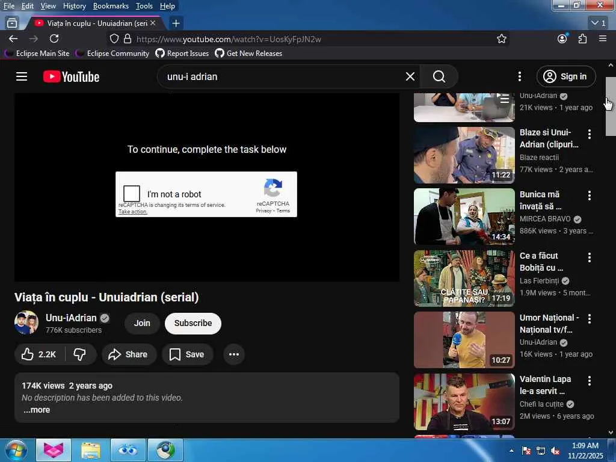The height and width of the screenshot is (462, 616).
Task: Close the Viața în cuplu tab
Action: [153, 23]
